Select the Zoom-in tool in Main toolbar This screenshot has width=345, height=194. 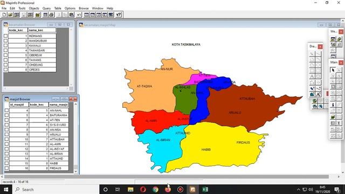click(x=333, y=93)
